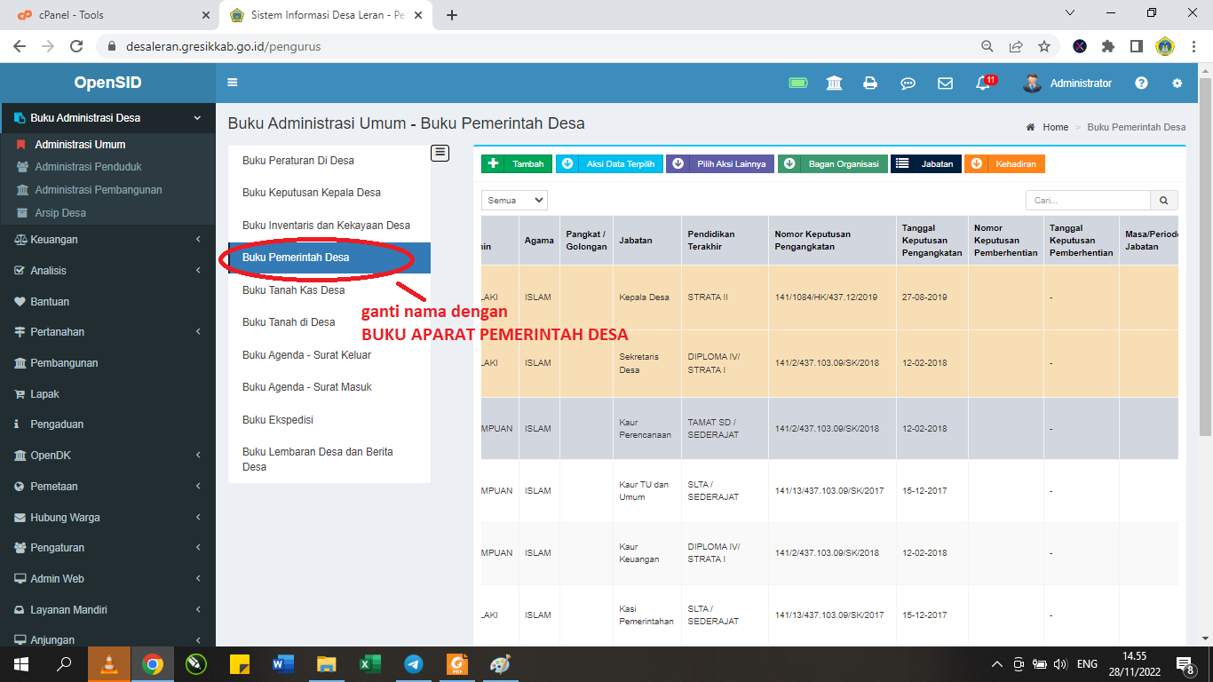Screen dimensions: 1213x682
Task: Click the green battery icon
Action: coord(797,82)
